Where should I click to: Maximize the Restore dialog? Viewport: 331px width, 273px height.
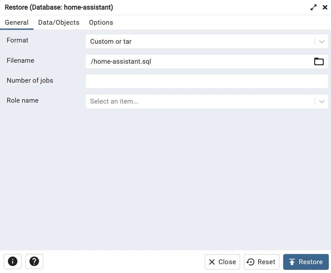(314, 7)
